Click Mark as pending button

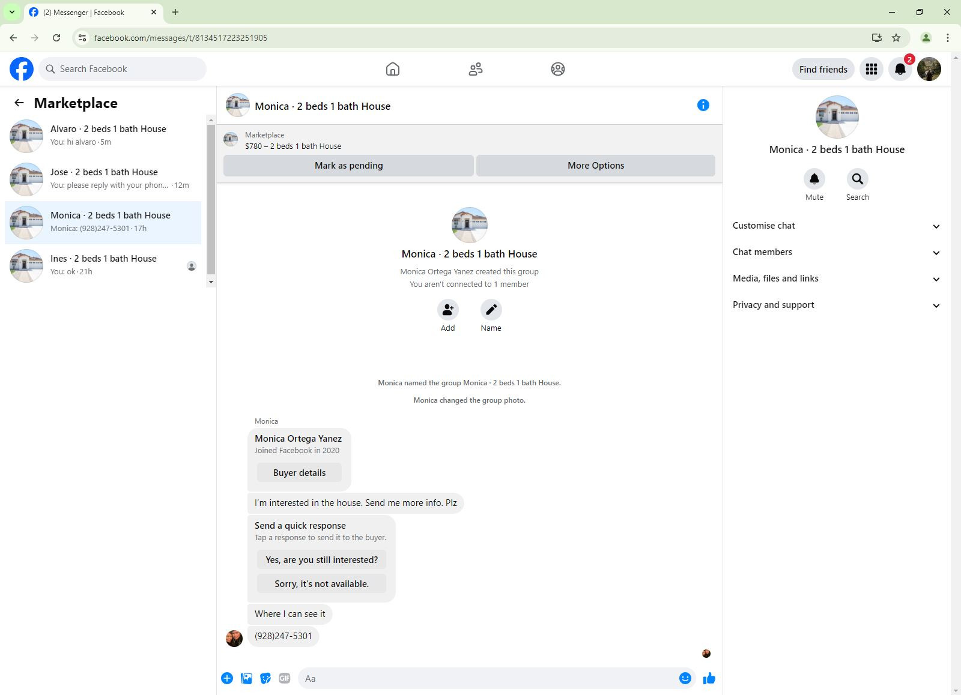pos(348,166)
